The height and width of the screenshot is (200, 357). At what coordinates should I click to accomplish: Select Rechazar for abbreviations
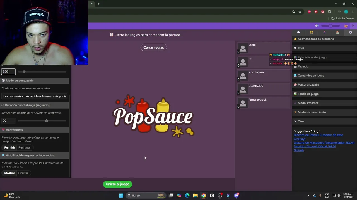point(25,147)
